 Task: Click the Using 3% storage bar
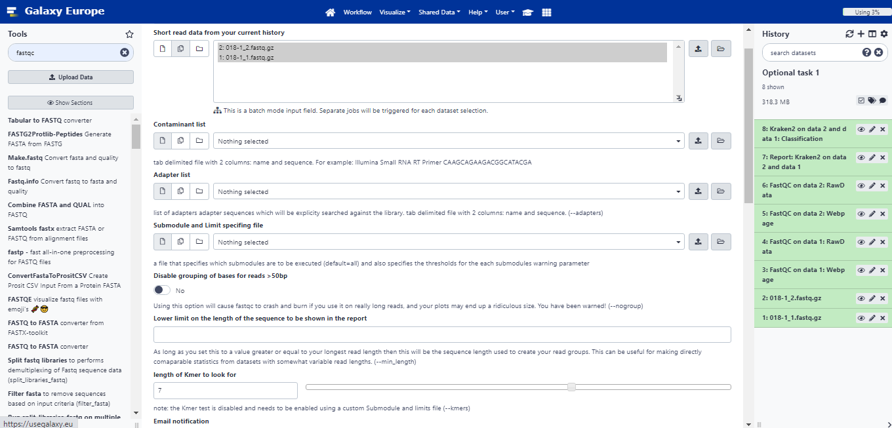pyautogui.click(x=867, y=12)
